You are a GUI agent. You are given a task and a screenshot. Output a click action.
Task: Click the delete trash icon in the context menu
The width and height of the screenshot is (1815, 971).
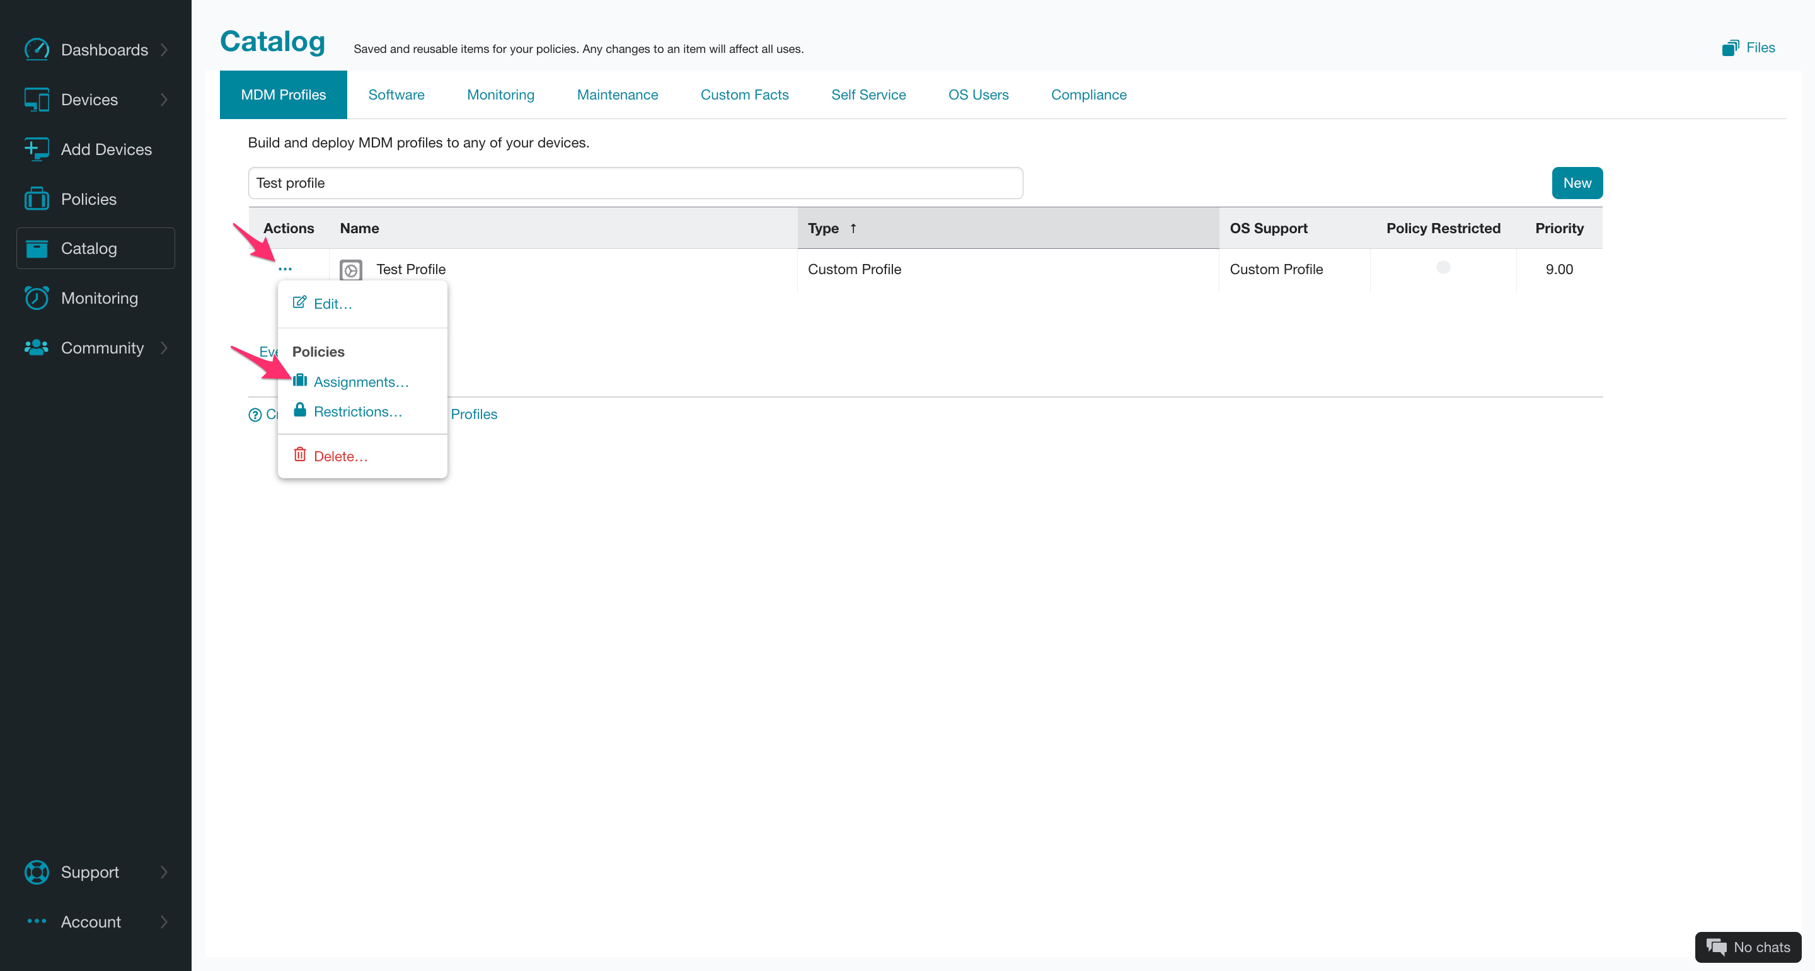coord(299,454)
